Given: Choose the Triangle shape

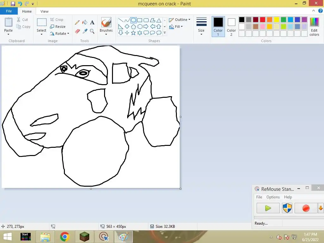Looking at the screenshot, I should 159,20.
